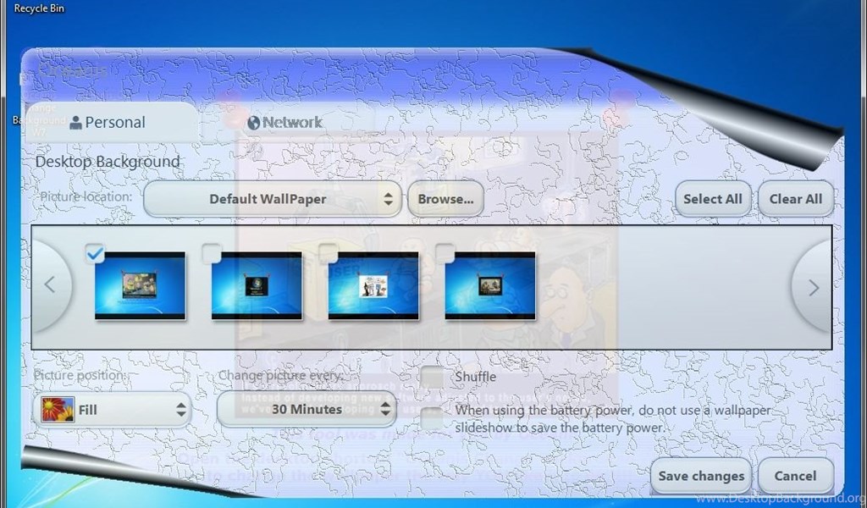867x508 pixels.
Task: Click the right arrow to show more wallpapers
Action: pyautogui.click(x=813, y=288)
